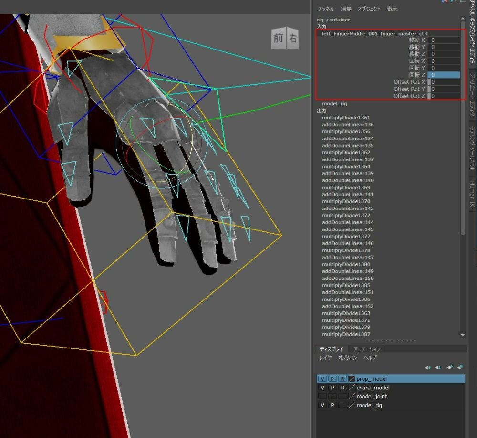
Task: Click the 右 face of the view cube
Action: coord(292,39)
